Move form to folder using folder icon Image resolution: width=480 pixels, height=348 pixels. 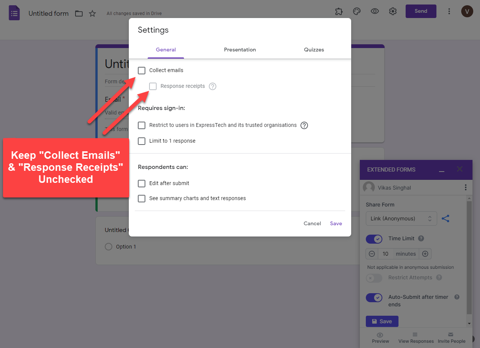78,13
